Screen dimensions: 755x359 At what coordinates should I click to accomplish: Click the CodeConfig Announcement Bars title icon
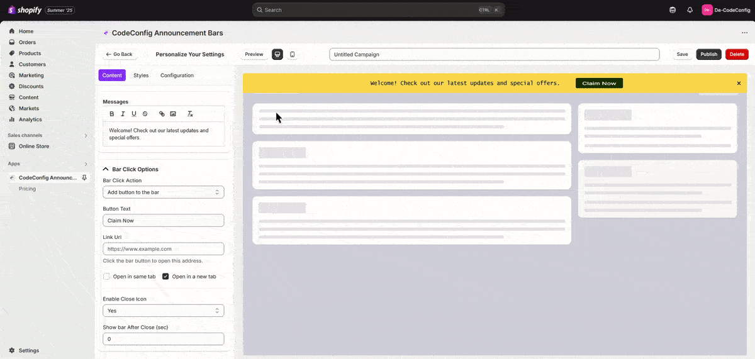click(106, 33)
